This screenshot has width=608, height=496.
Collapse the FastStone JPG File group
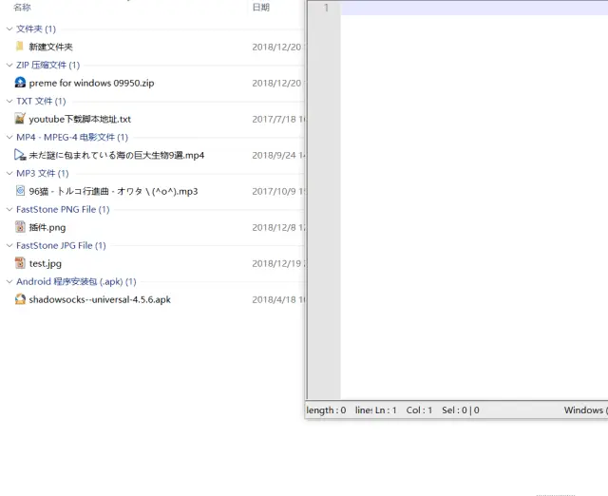coord(9,245)
